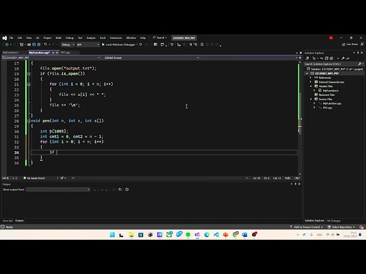Viewport: 366px width, 274px height.
Task: Switch to the MyFunction.h tab
Action: point(10,53)
